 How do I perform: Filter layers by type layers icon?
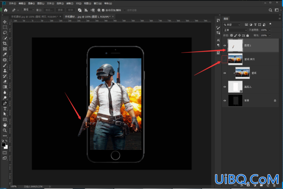[255, 24]
